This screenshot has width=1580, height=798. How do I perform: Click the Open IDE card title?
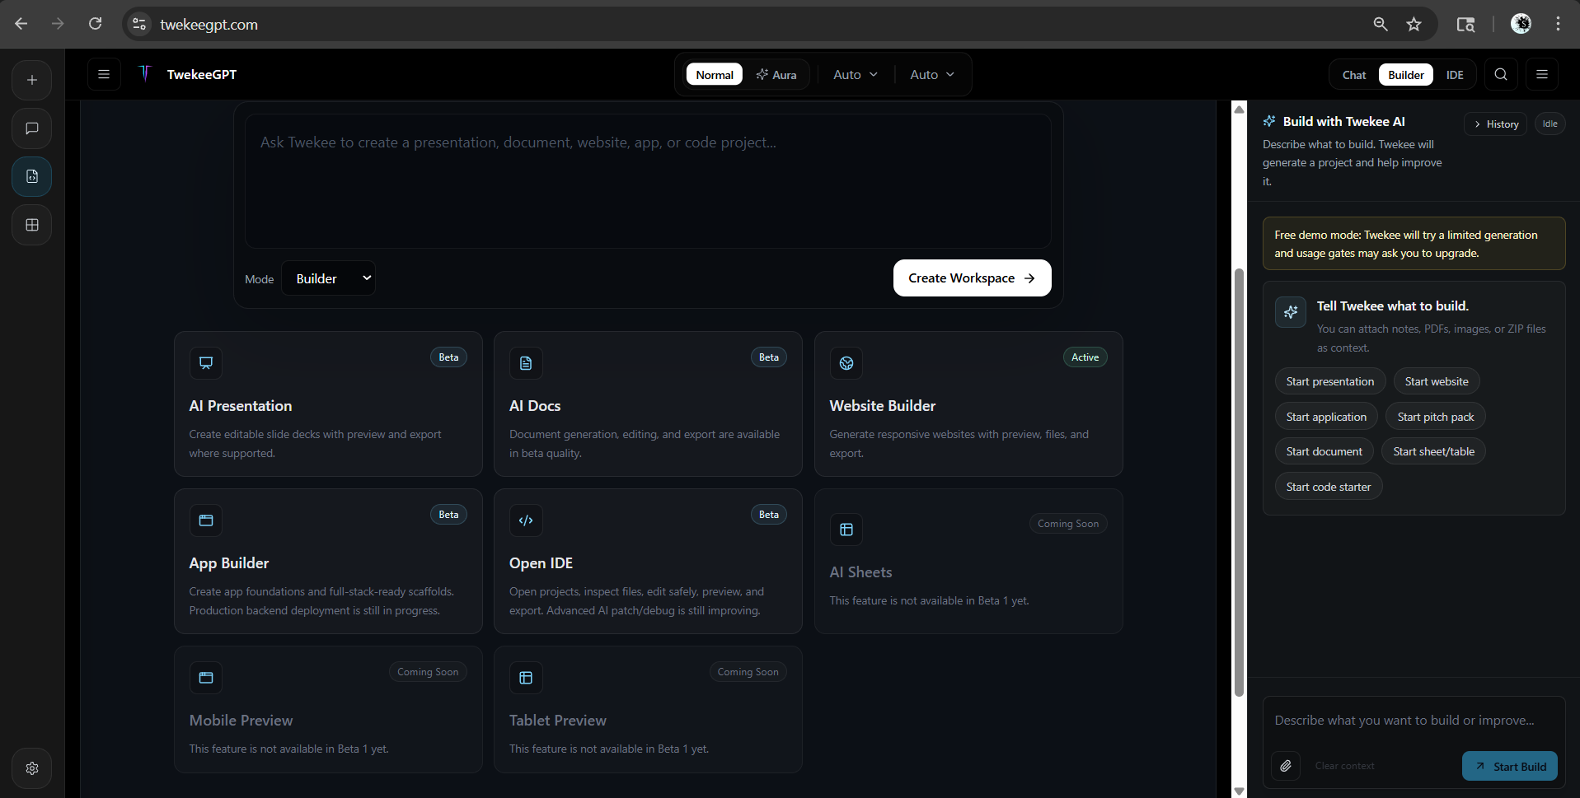541,563
